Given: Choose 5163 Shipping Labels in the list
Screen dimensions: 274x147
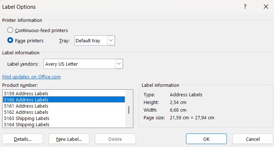Looking at the screenshot, I should [x=27, y=118].
